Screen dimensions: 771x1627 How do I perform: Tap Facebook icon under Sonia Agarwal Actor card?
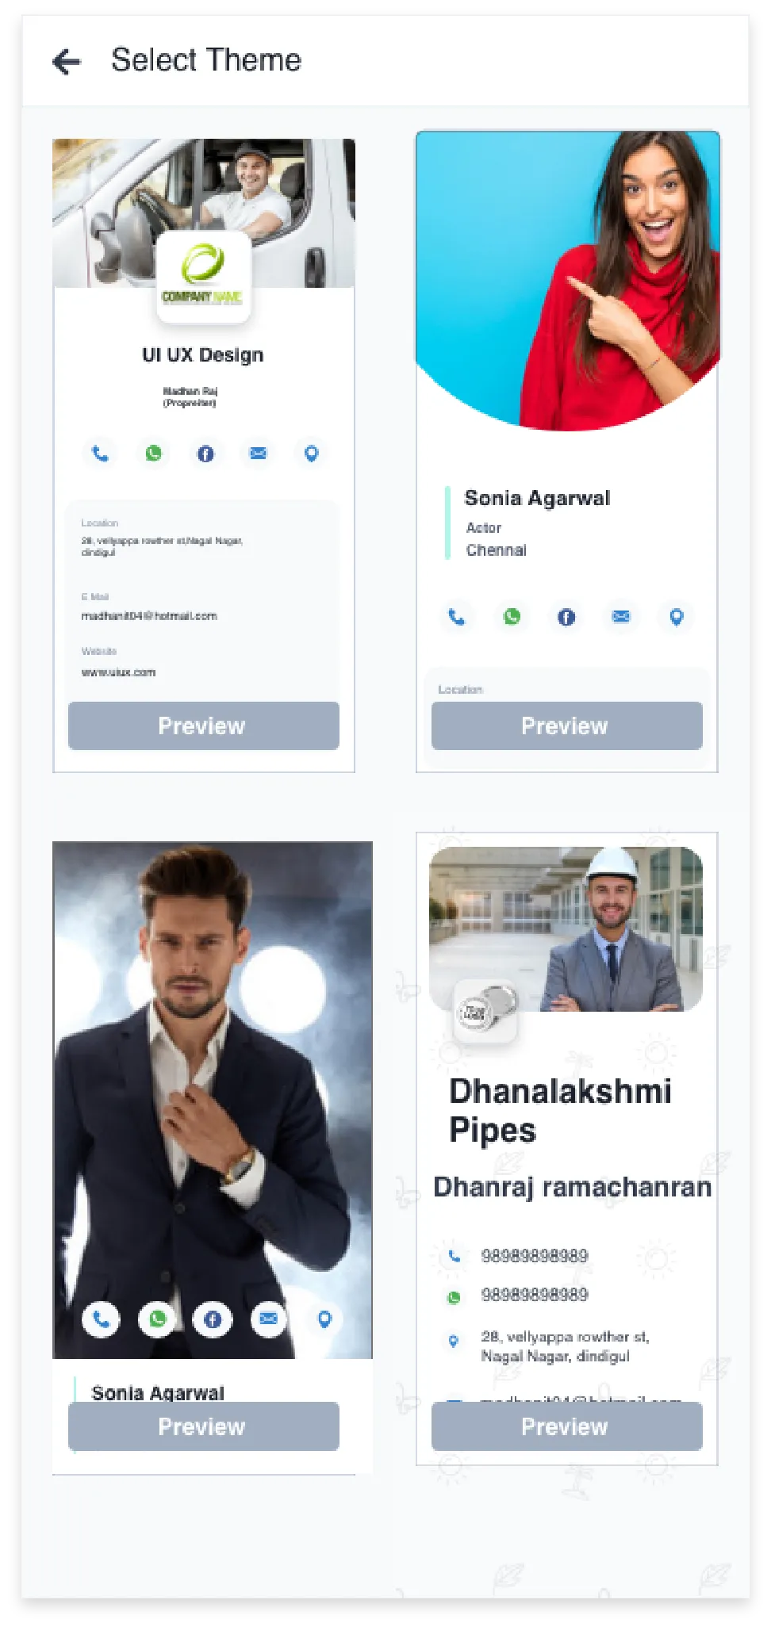[566, 617]
